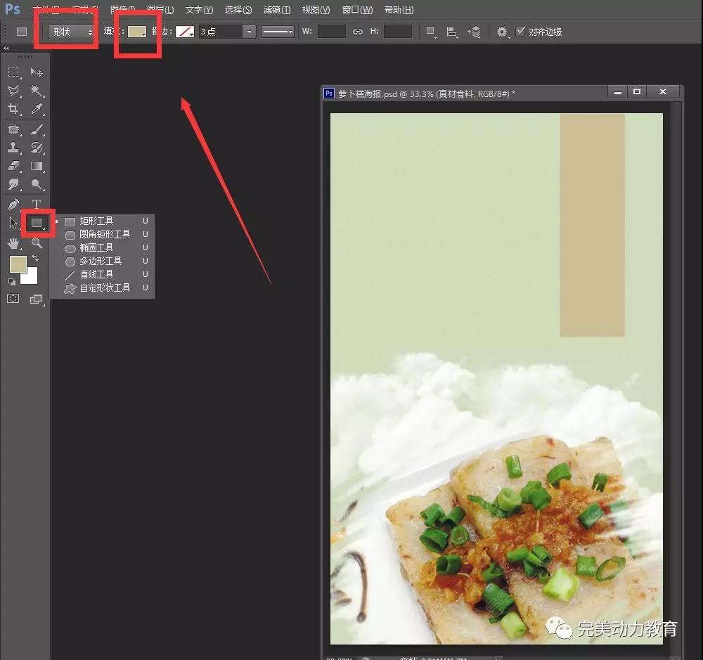Select the Rectangular Marquee tool

pyautogui.click(x=13, y=72)
